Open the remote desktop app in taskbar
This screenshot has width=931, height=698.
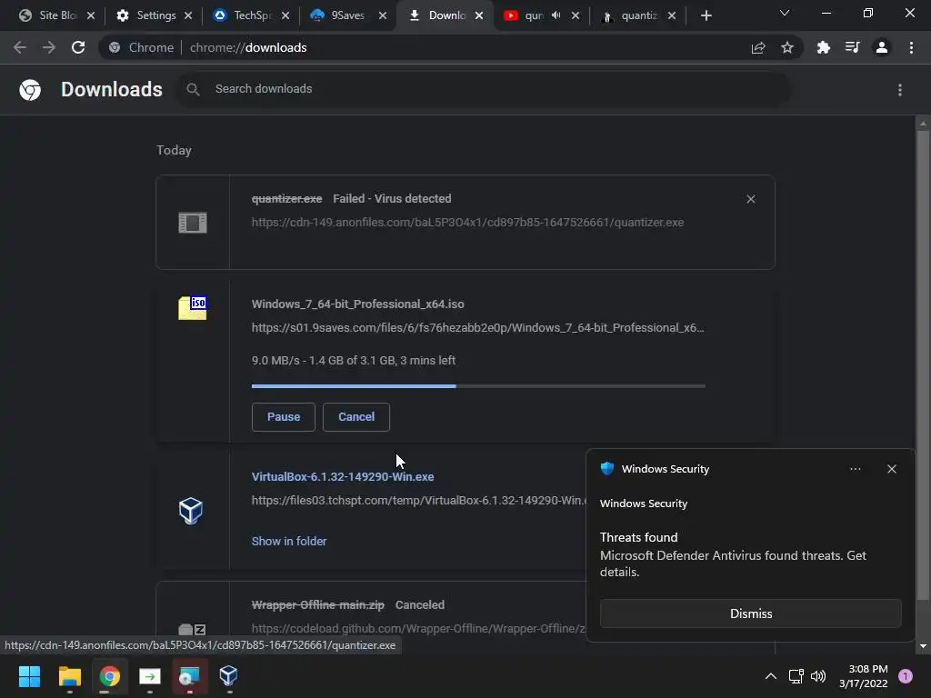tap(189, 676)
